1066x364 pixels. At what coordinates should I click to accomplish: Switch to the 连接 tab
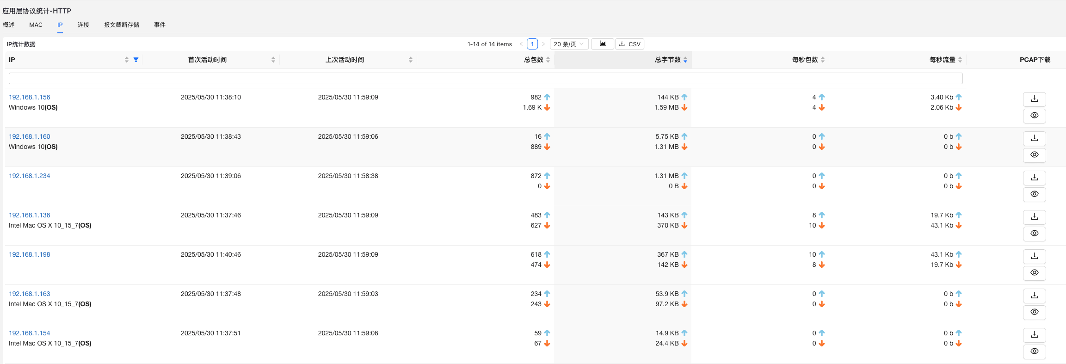tap(83, 25)
